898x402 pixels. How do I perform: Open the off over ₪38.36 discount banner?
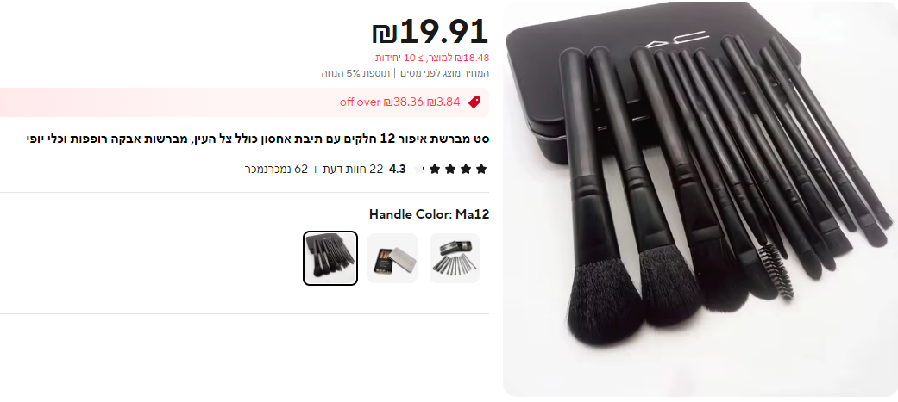[x=244, y=102]
